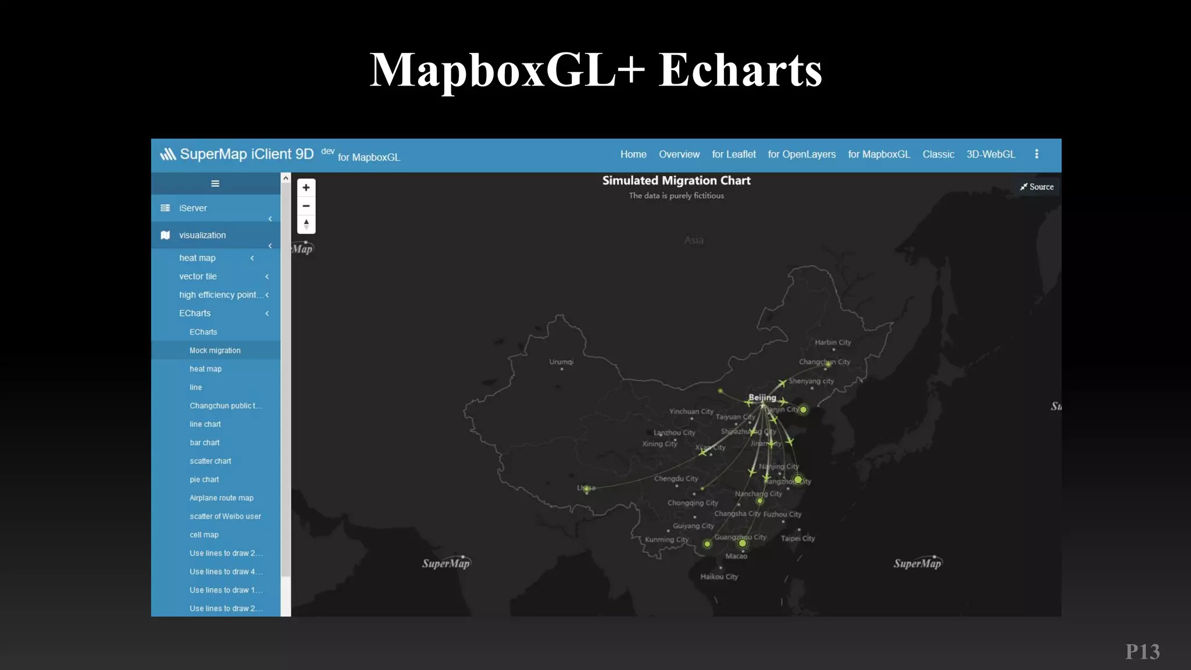Reset bearing with the compass button
The height and width of the screenshot is (670, 1191).
[x=306, y=224]
